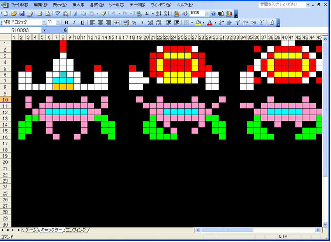Image resolution: width=331 pixels, height=242 pixels.
Task: Open Print Preview
Action: tap(48, 14)
